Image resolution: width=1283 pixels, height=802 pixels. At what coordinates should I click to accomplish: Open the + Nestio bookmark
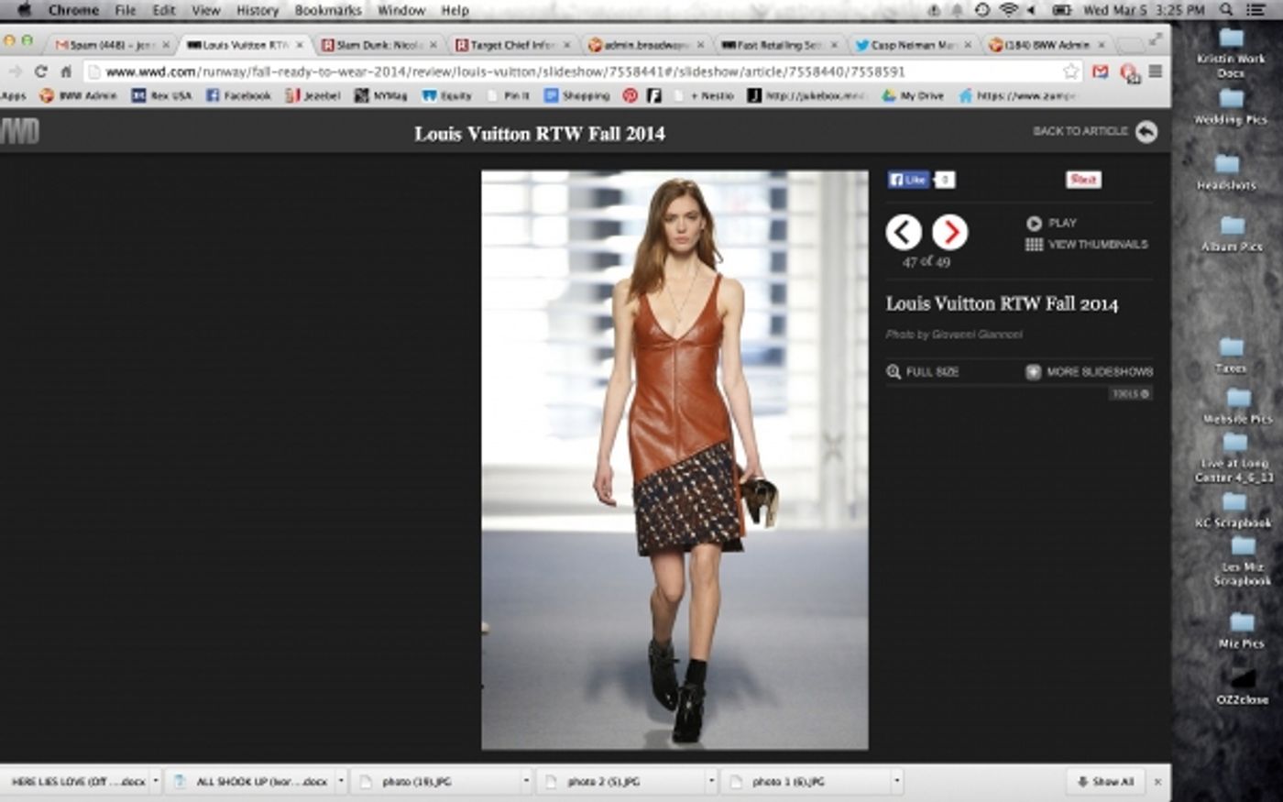click(705, 95)
